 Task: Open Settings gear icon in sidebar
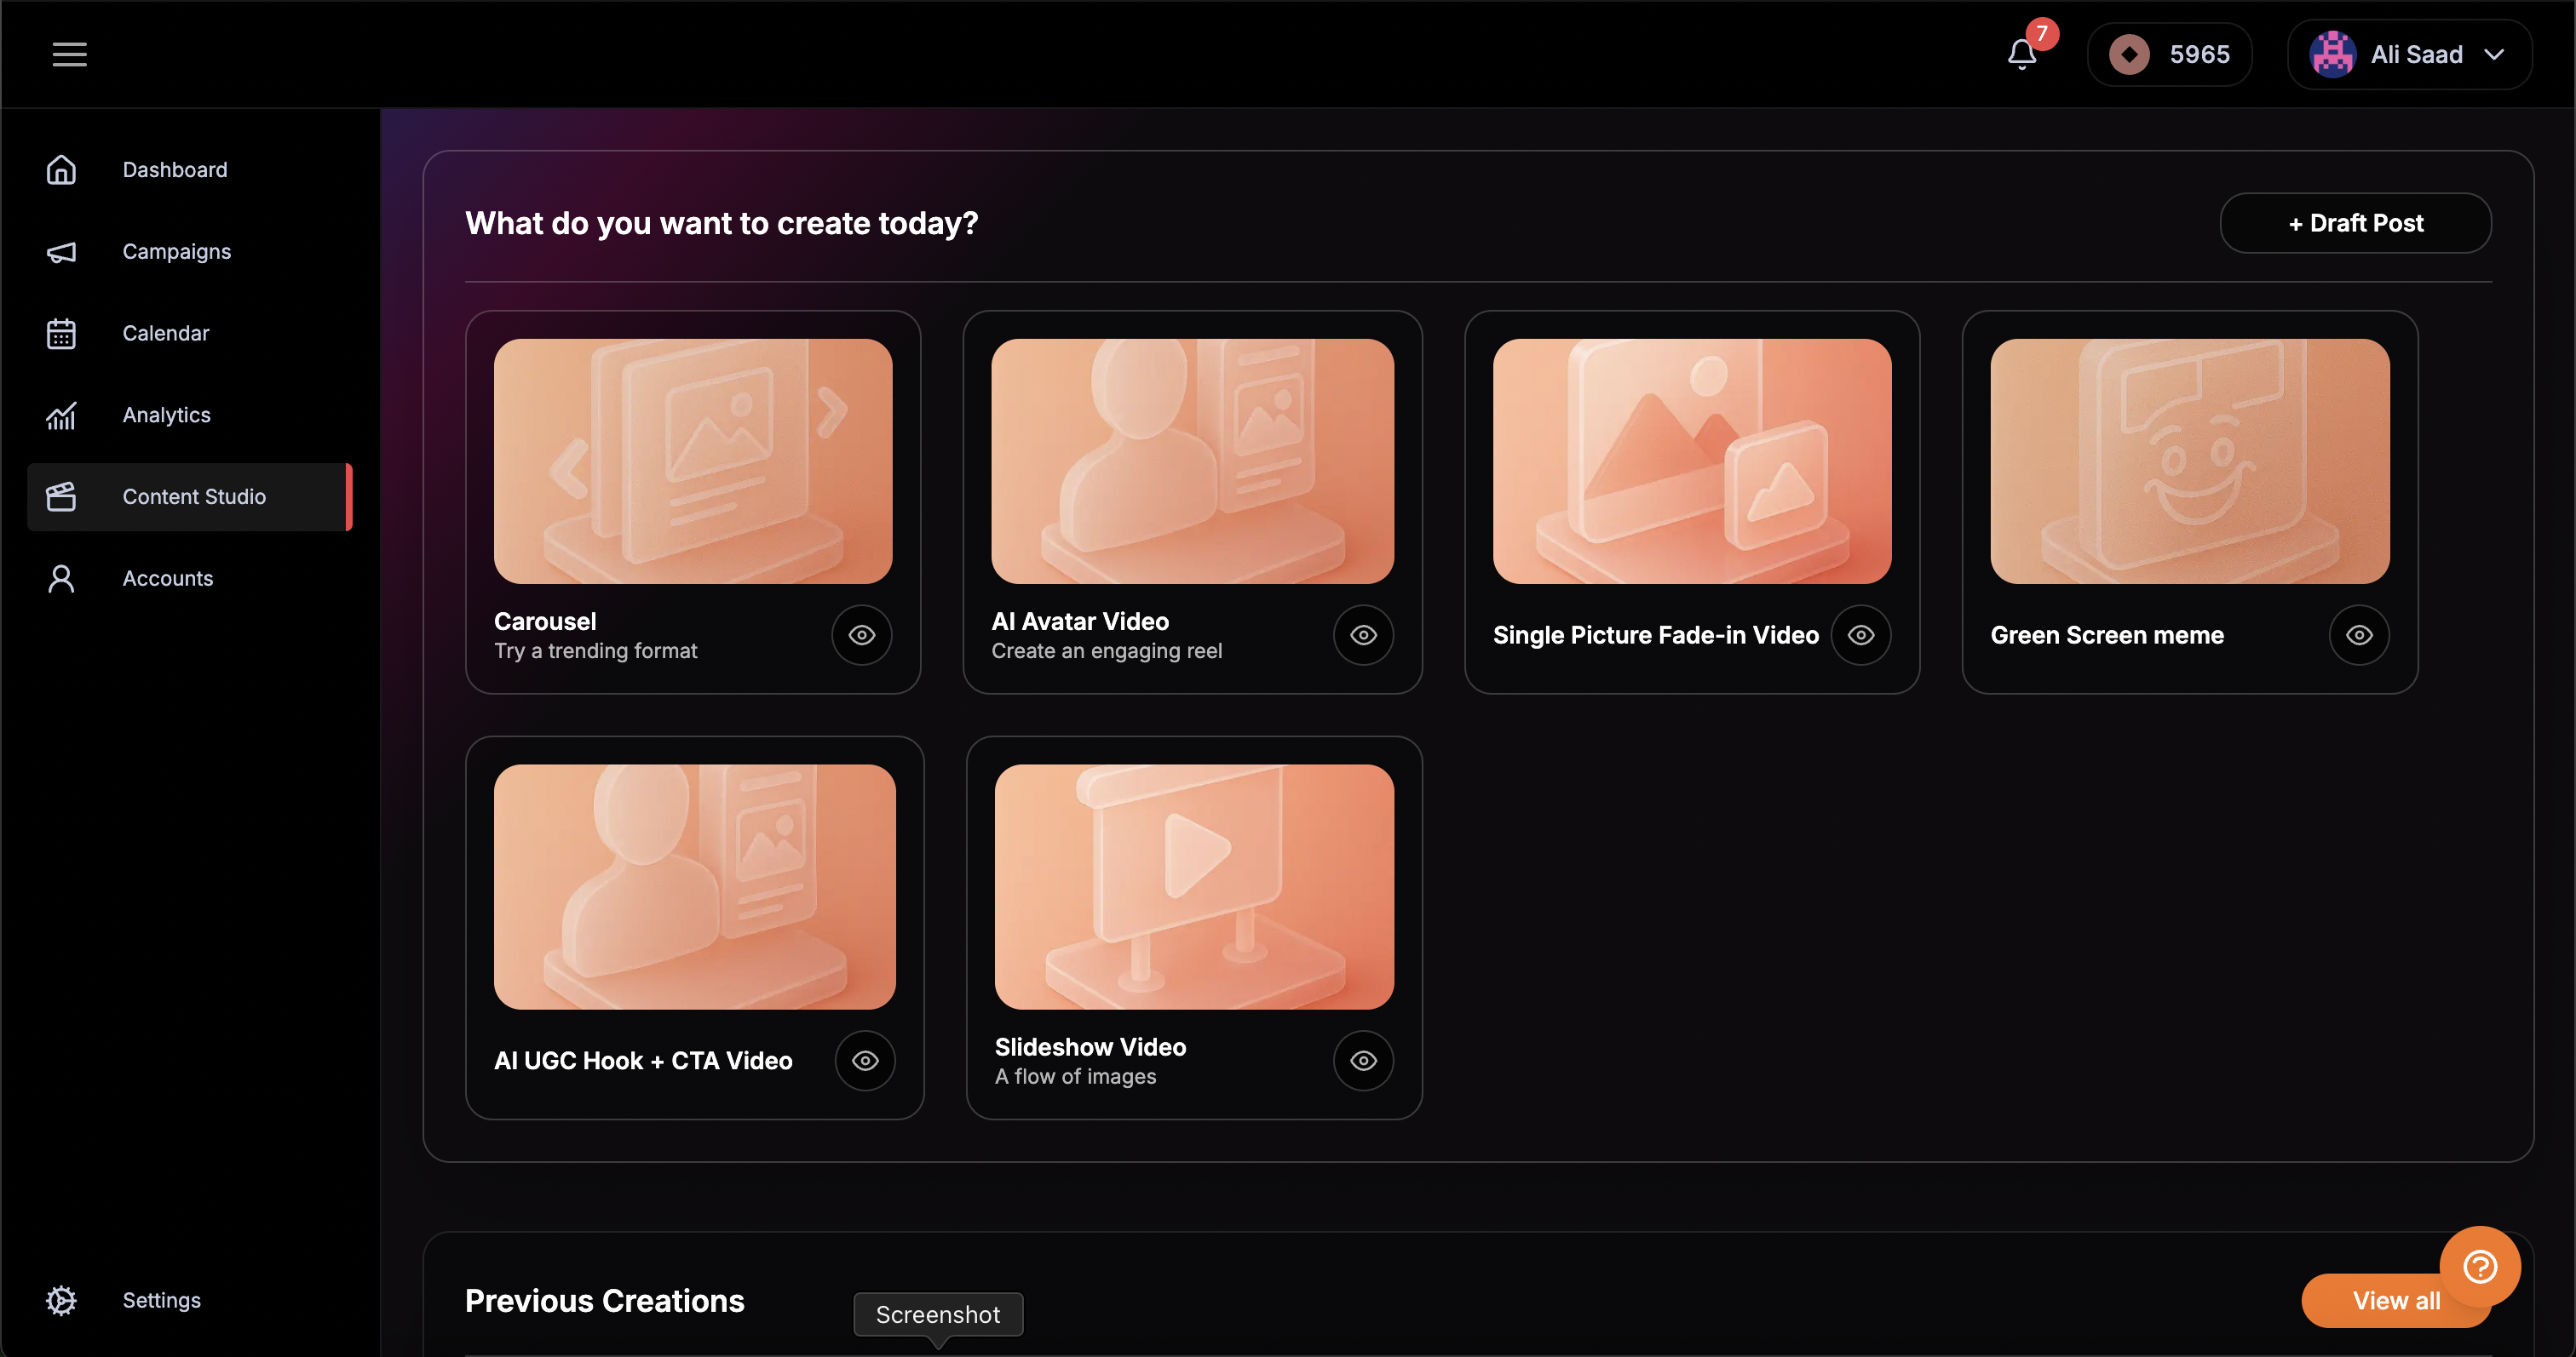pos(61,1300)
